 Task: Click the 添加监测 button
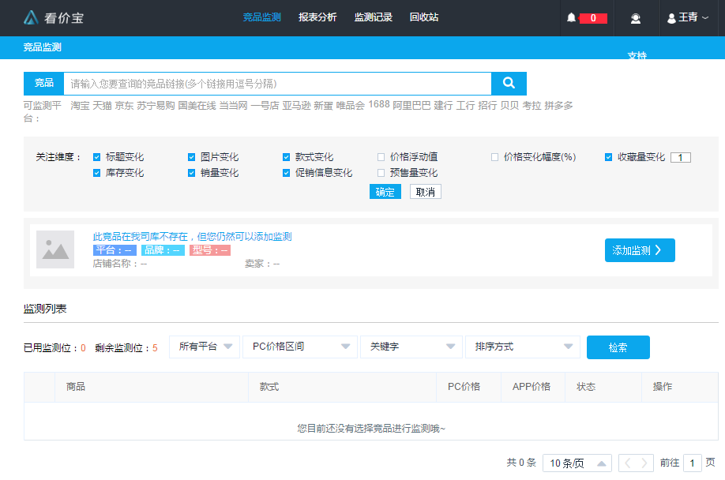[640, 250]
